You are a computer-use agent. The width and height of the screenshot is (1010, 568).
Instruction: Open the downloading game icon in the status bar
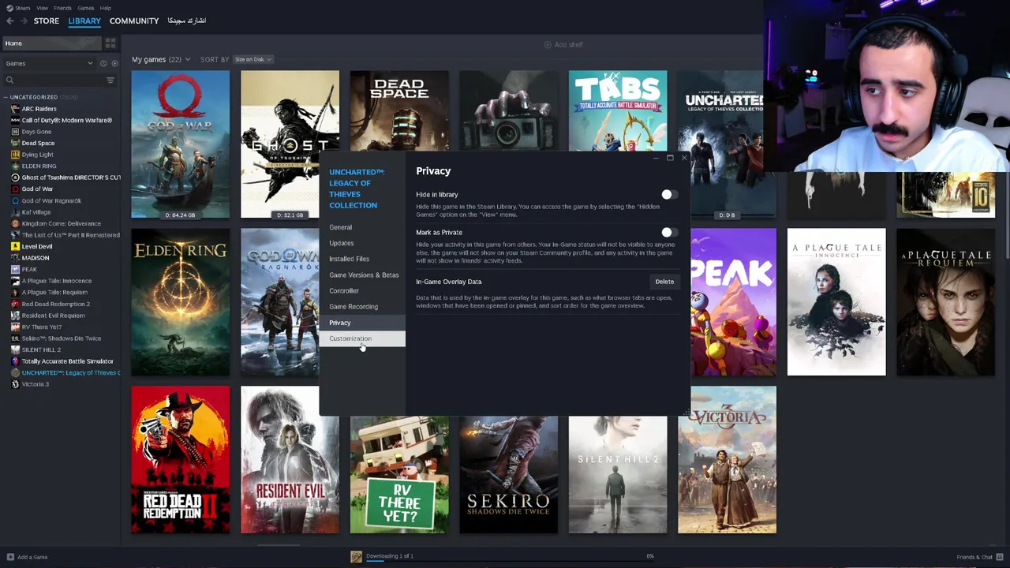point(356,557)
